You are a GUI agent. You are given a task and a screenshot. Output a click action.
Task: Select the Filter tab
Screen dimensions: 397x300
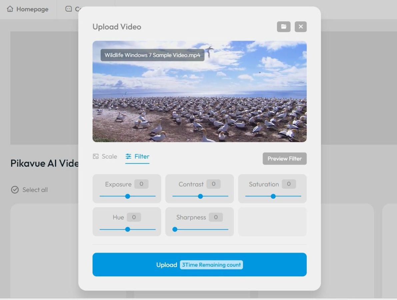(137, 156)
